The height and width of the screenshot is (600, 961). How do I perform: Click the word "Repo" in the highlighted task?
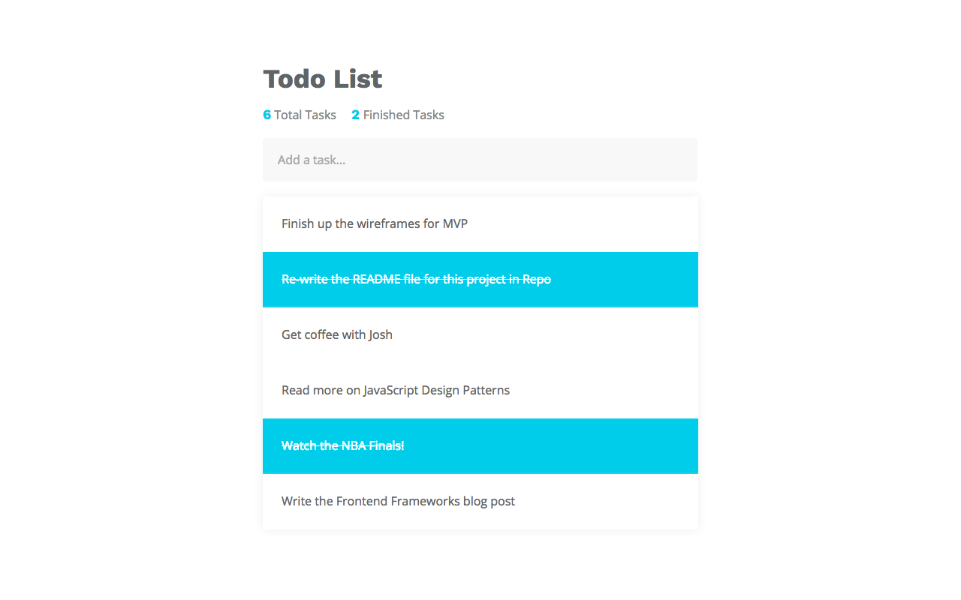(x=536, y=279)
